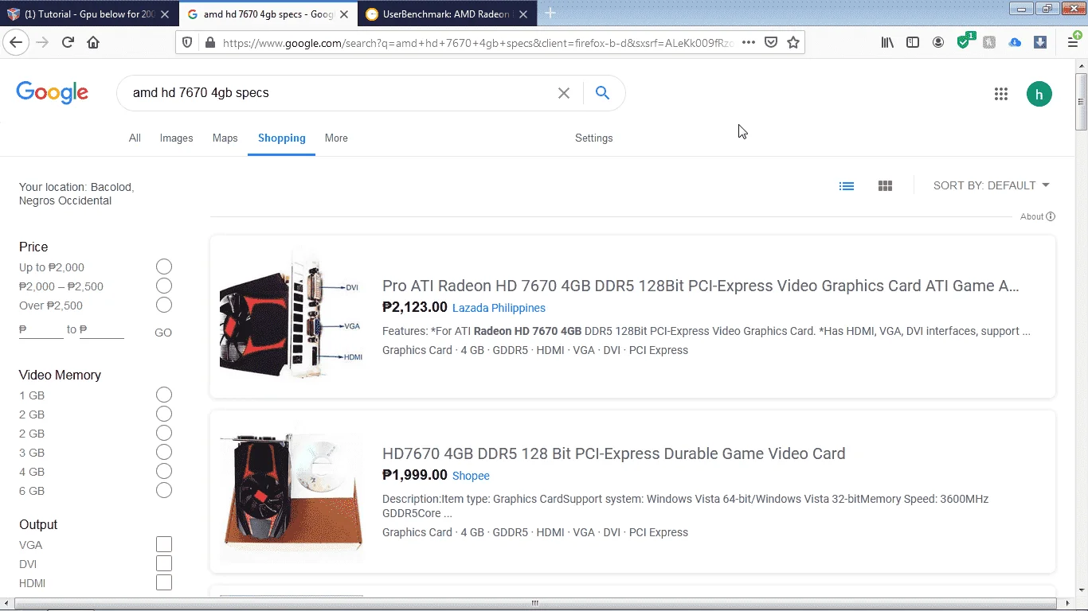The width and height of the screenshot is (1088, 611).
Task: Switch to the UserBenchmark browser tab
Action: click(446, 14)
